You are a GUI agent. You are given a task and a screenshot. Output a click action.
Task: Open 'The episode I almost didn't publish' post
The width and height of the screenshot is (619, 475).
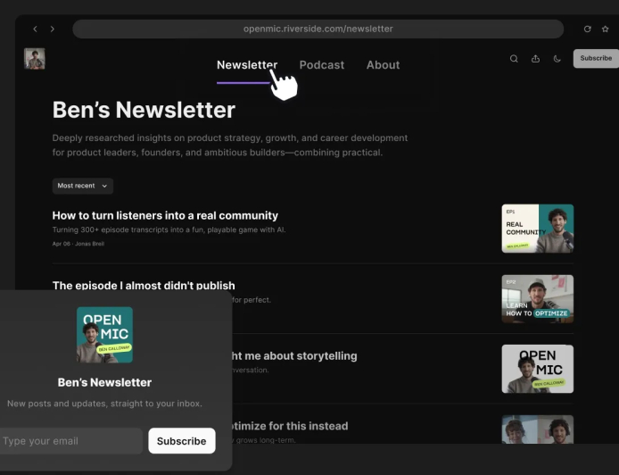[x=144, y=286]
